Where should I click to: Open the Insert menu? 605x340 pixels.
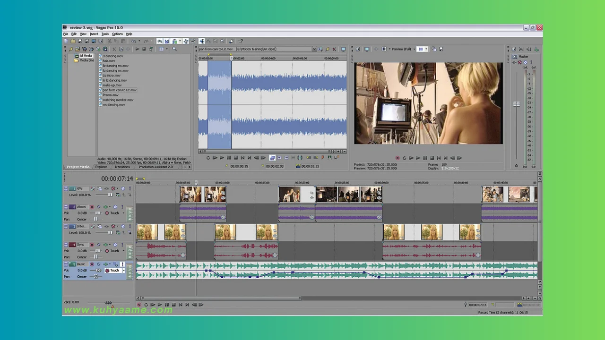(94, 34)
